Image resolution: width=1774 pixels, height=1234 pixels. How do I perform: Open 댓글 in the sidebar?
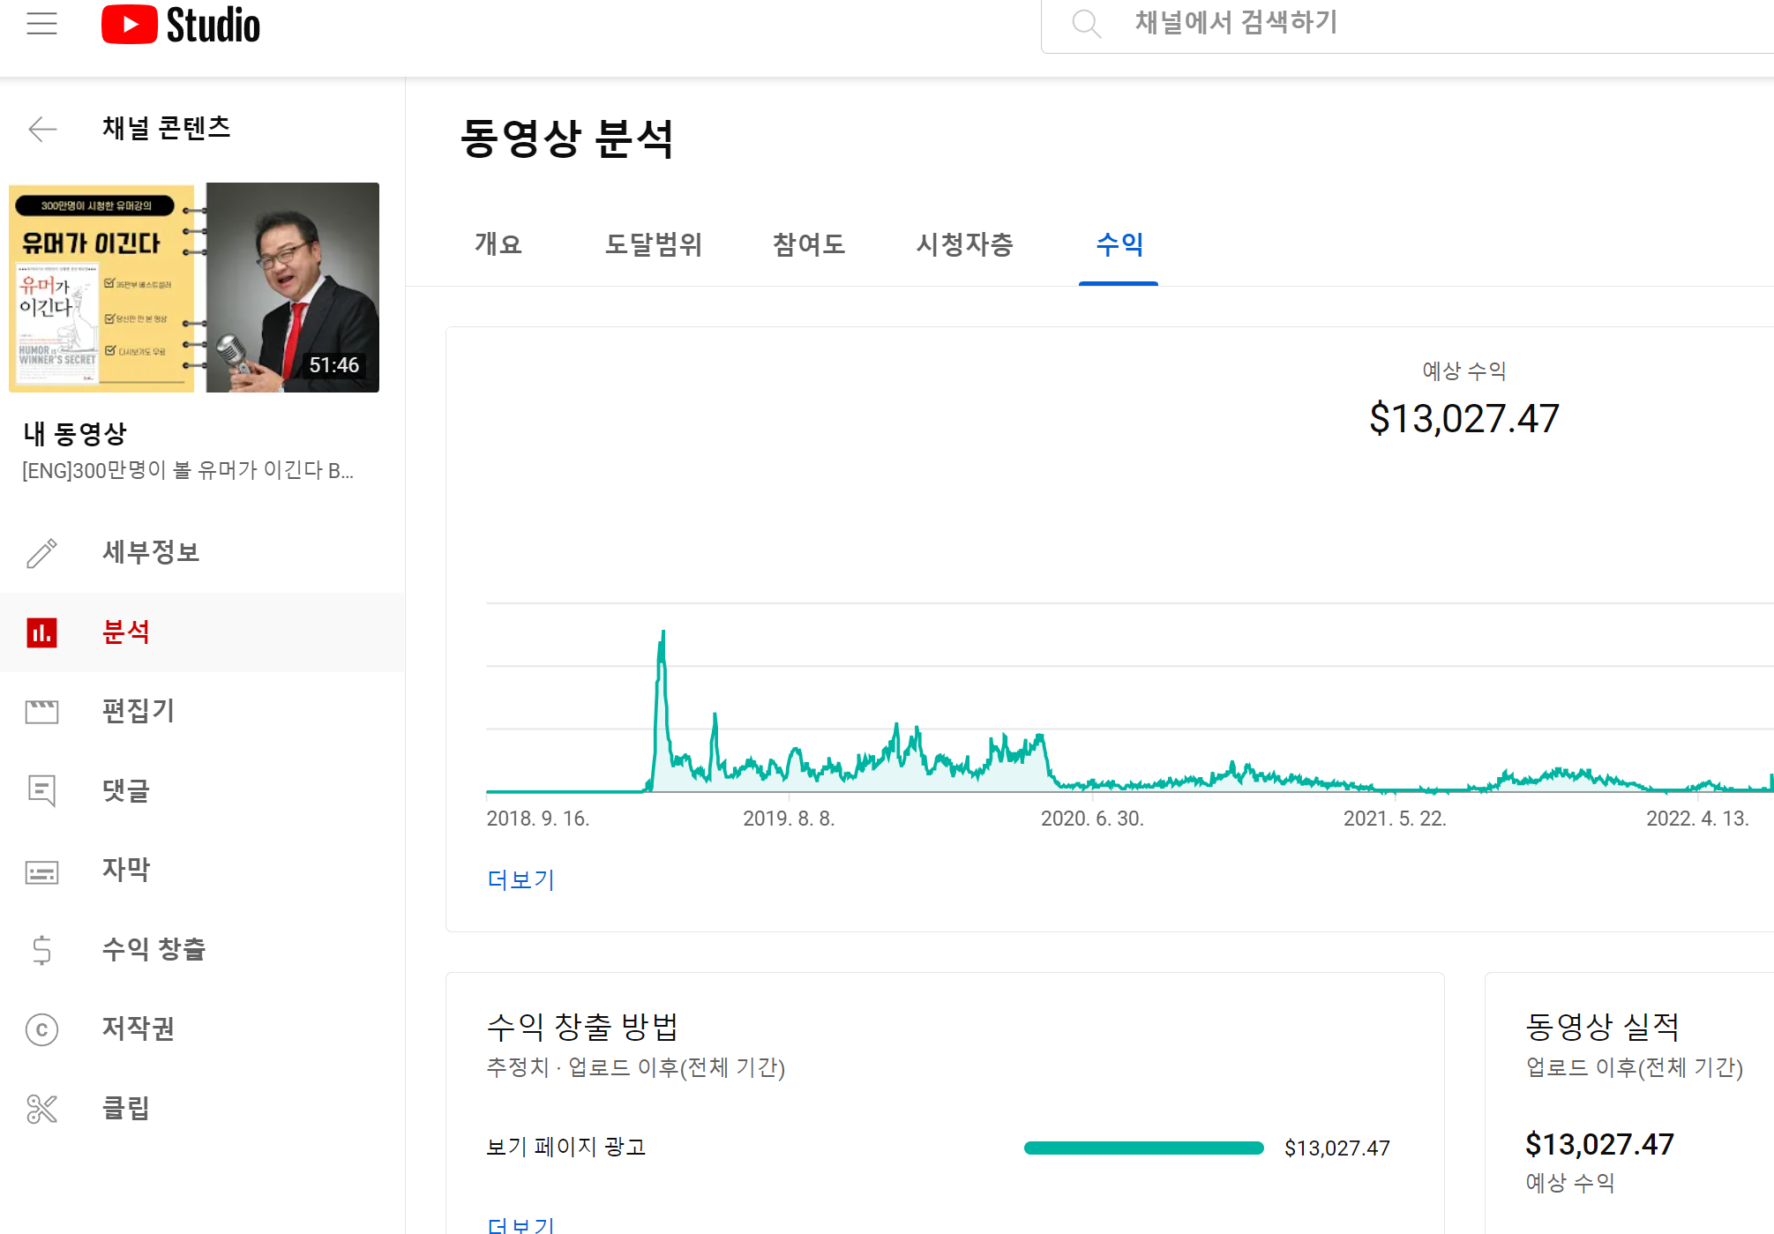click(203, 790)
